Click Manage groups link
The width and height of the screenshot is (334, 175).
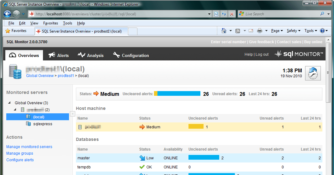point(19,153)
